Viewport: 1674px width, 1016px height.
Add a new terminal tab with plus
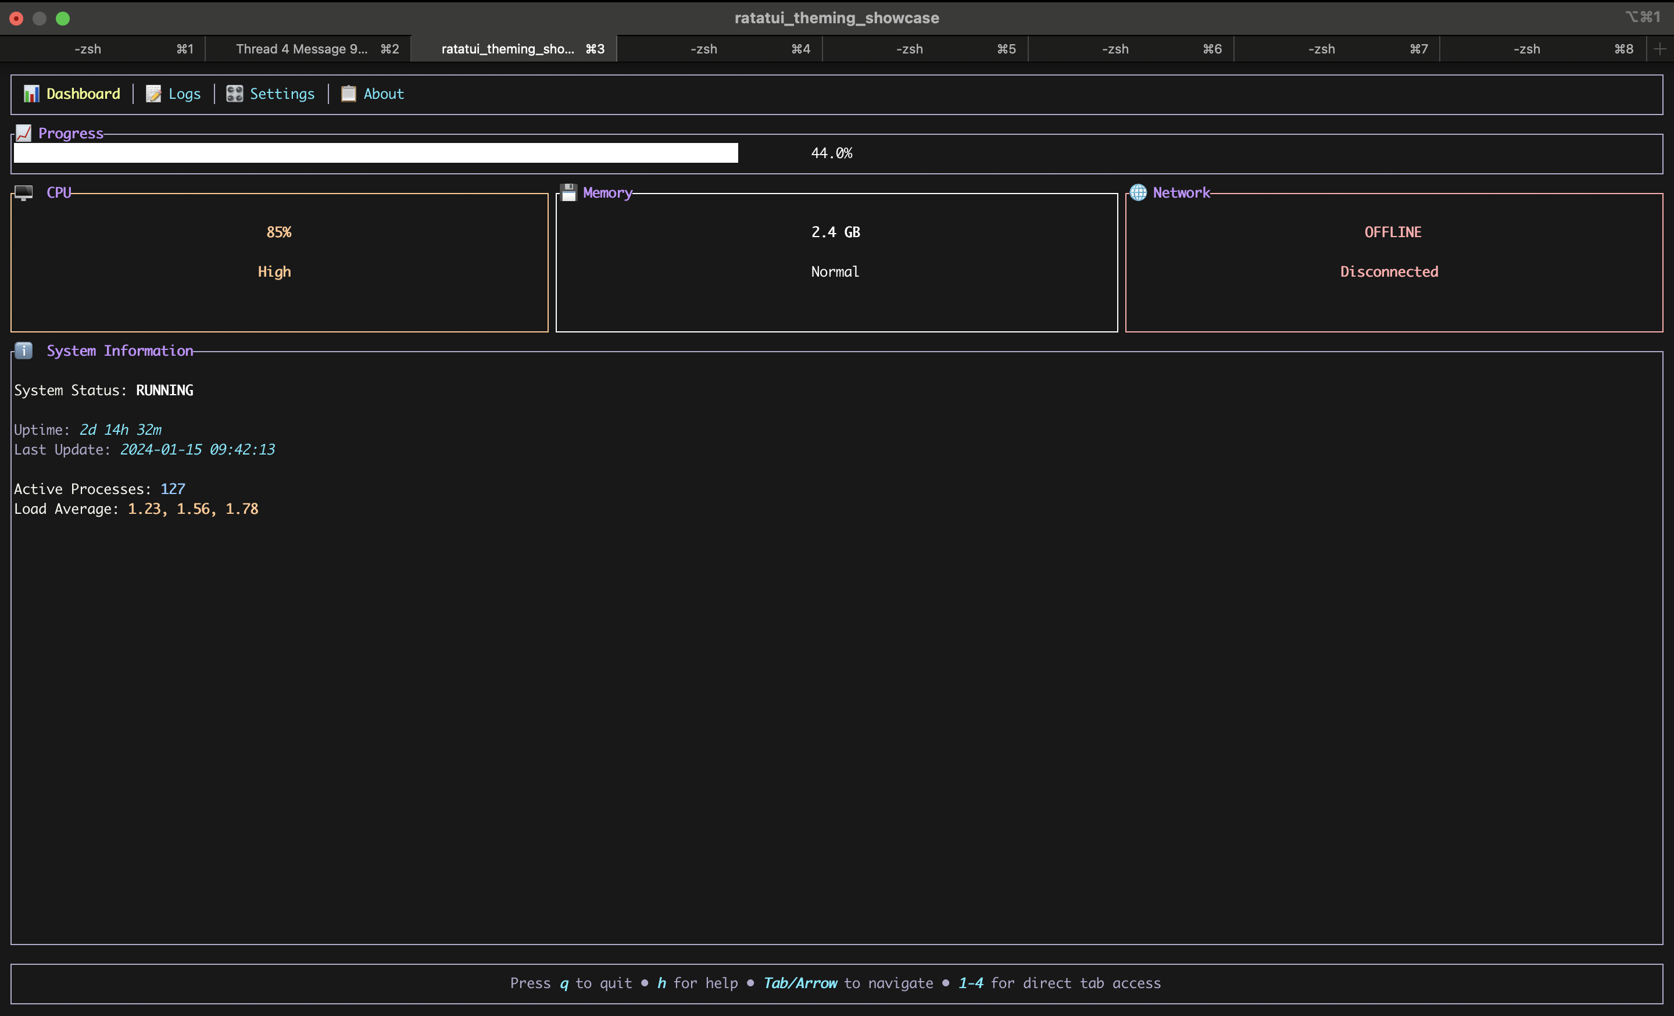(x=1659, y=49)
